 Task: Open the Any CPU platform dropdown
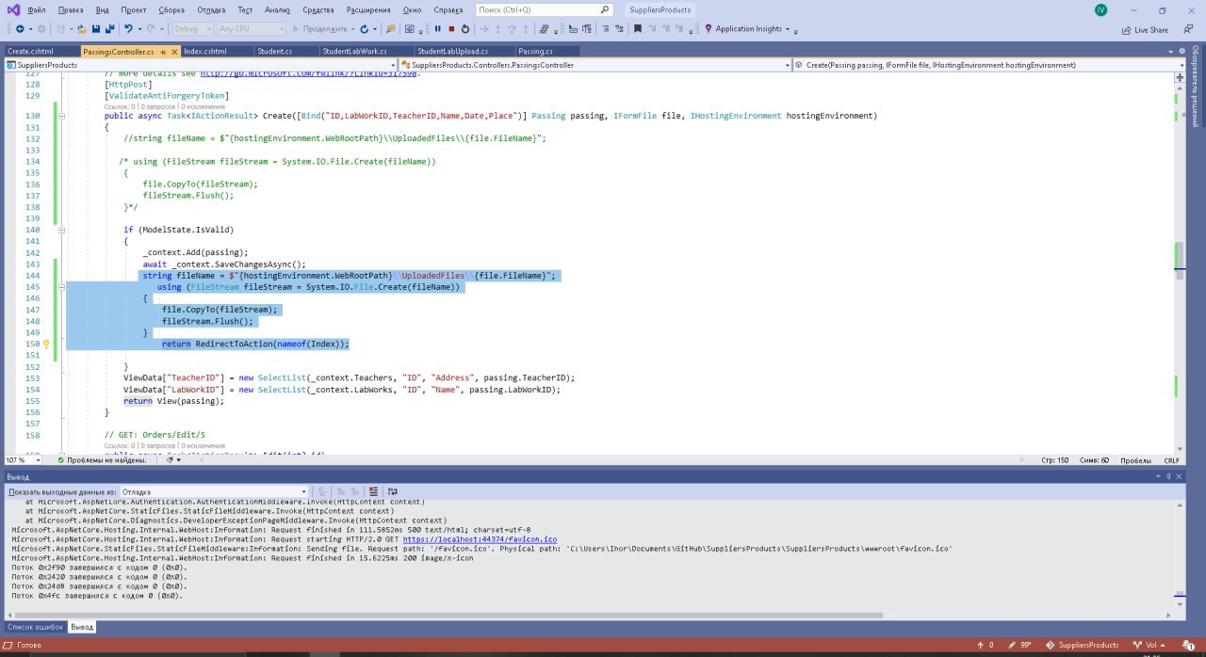252,29
